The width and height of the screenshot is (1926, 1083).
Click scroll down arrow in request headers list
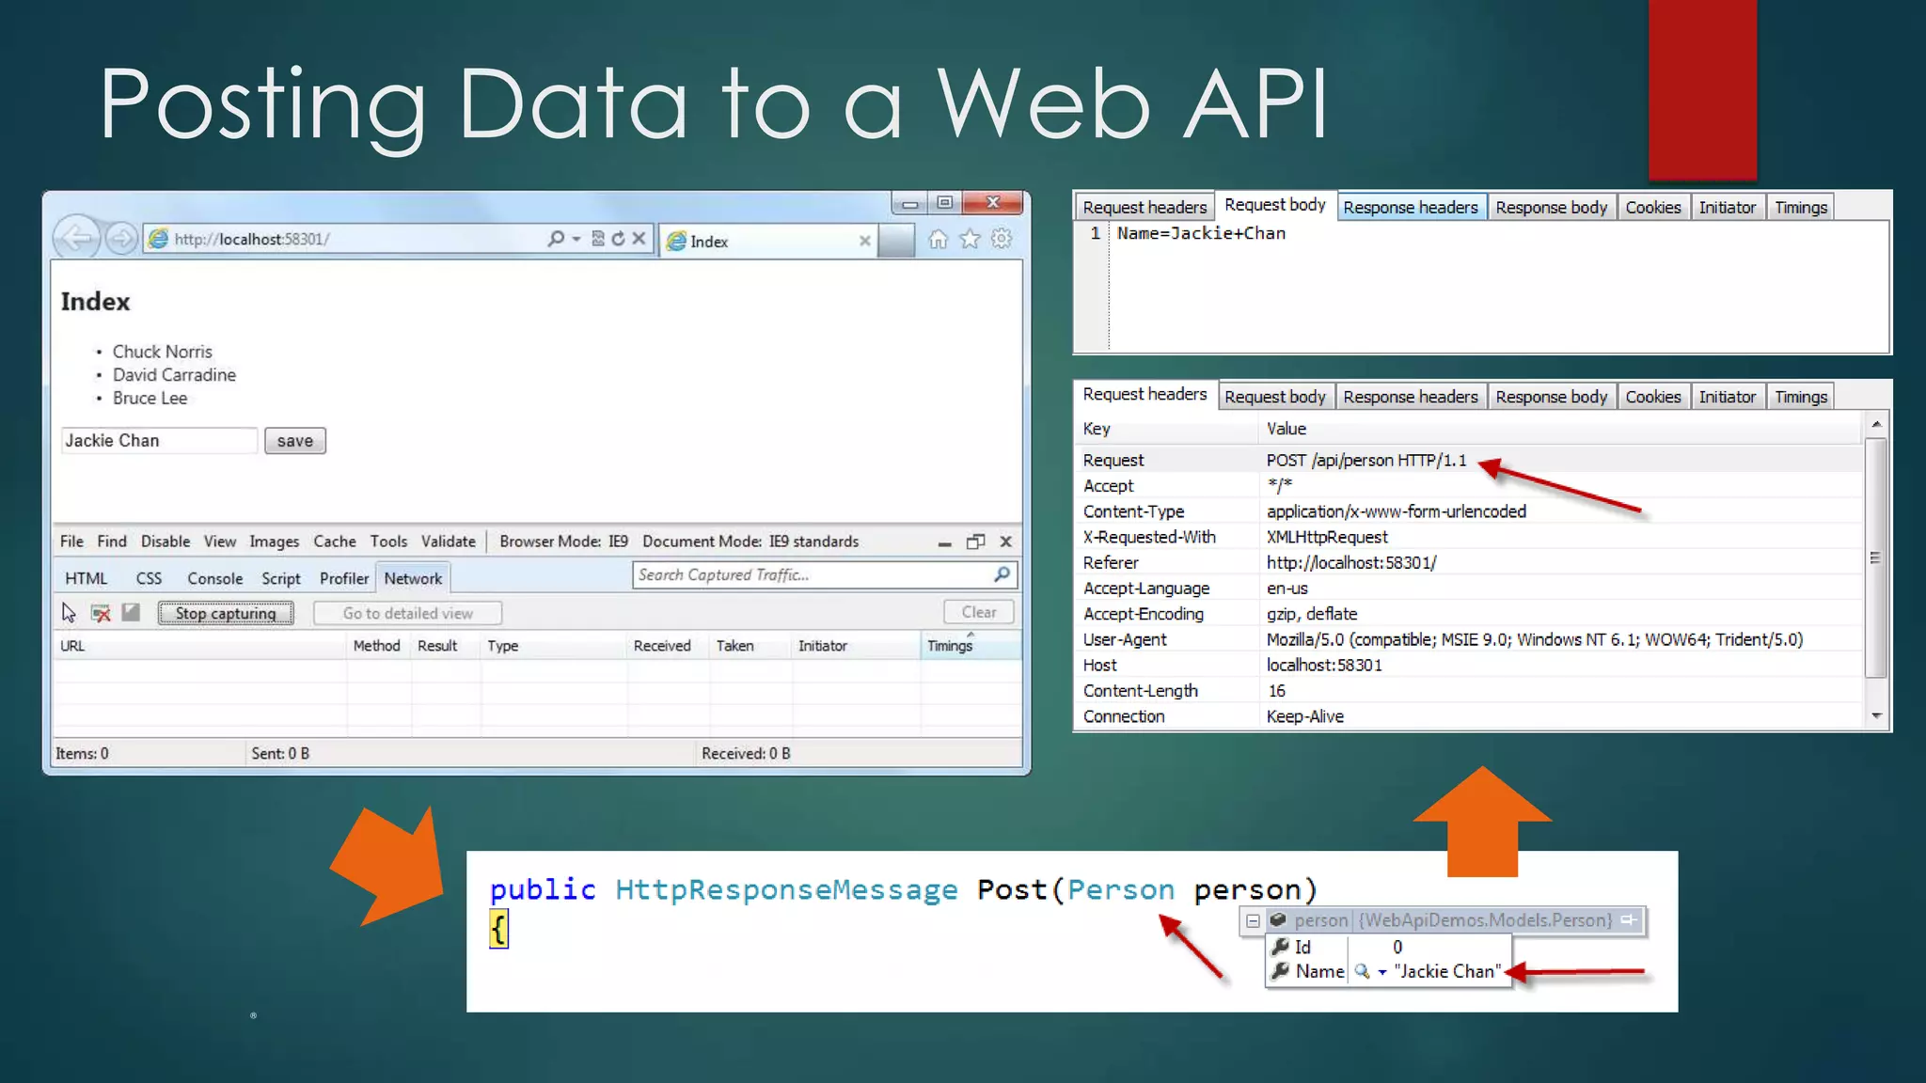pos(1876,716)
